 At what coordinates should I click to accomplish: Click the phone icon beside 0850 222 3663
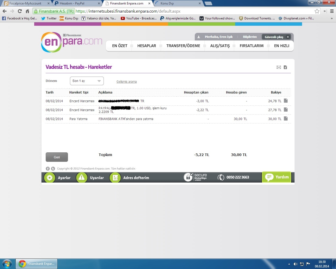pos(221,177)
